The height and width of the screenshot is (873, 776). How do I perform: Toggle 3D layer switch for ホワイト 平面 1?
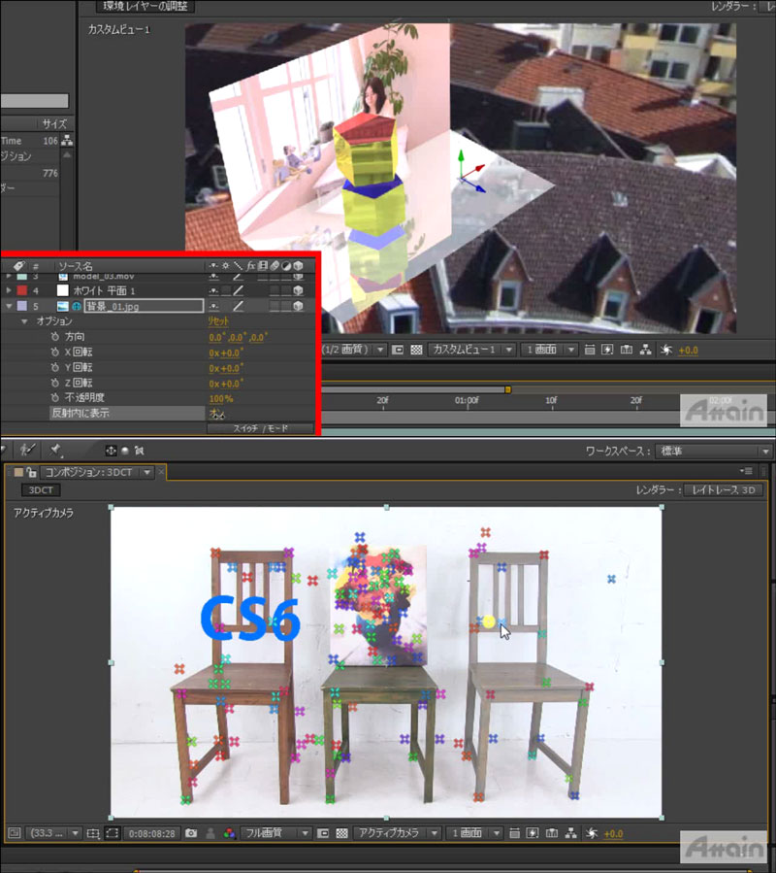pos(298,289)
